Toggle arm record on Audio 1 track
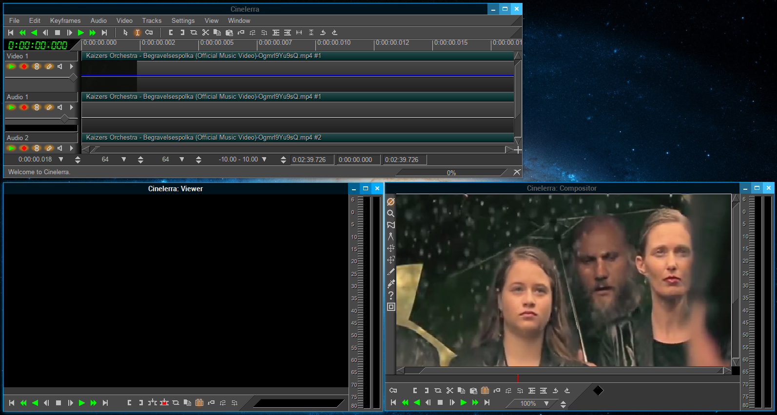Image resolution: width=777 pixels, height=415 pixels. [23, 107]
